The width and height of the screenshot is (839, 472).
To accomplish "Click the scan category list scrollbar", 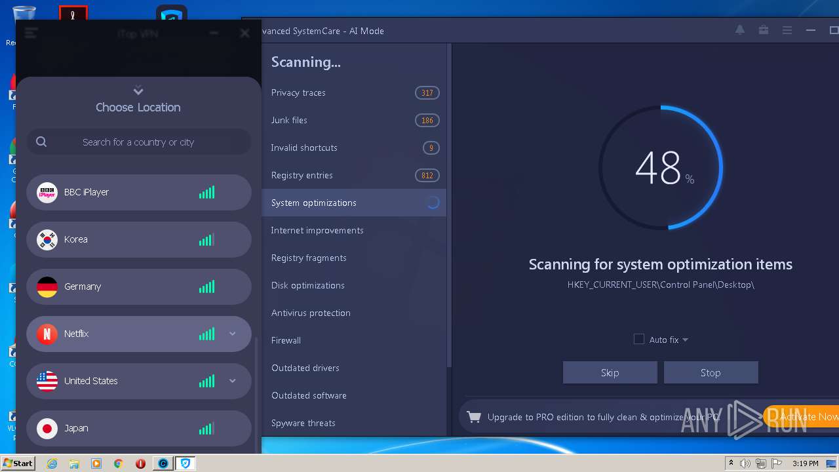I will click(x=449, y=206).
